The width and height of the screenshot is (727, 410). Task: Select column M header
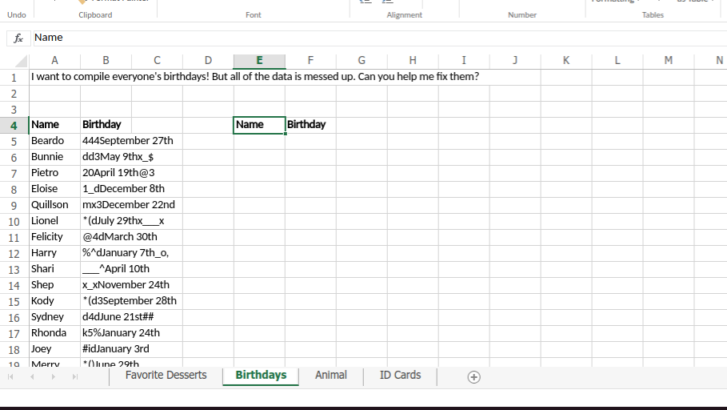[668, 61]
